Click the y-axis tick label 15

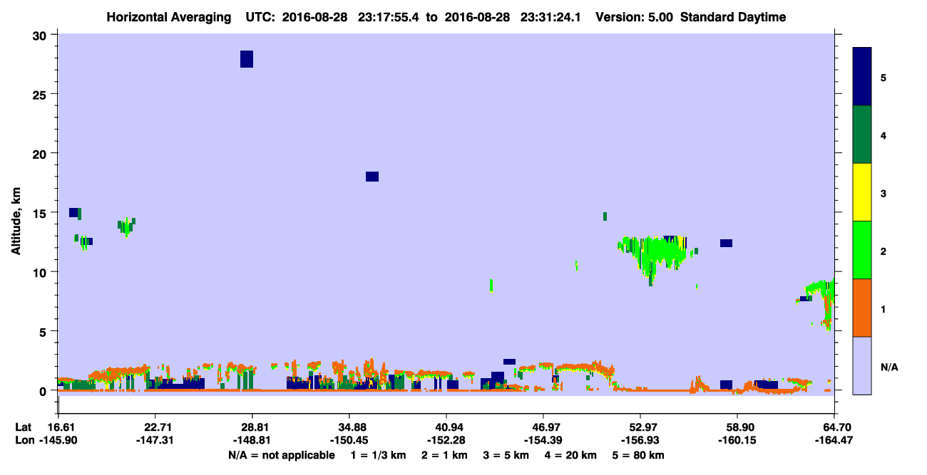[x=41, y=213]
